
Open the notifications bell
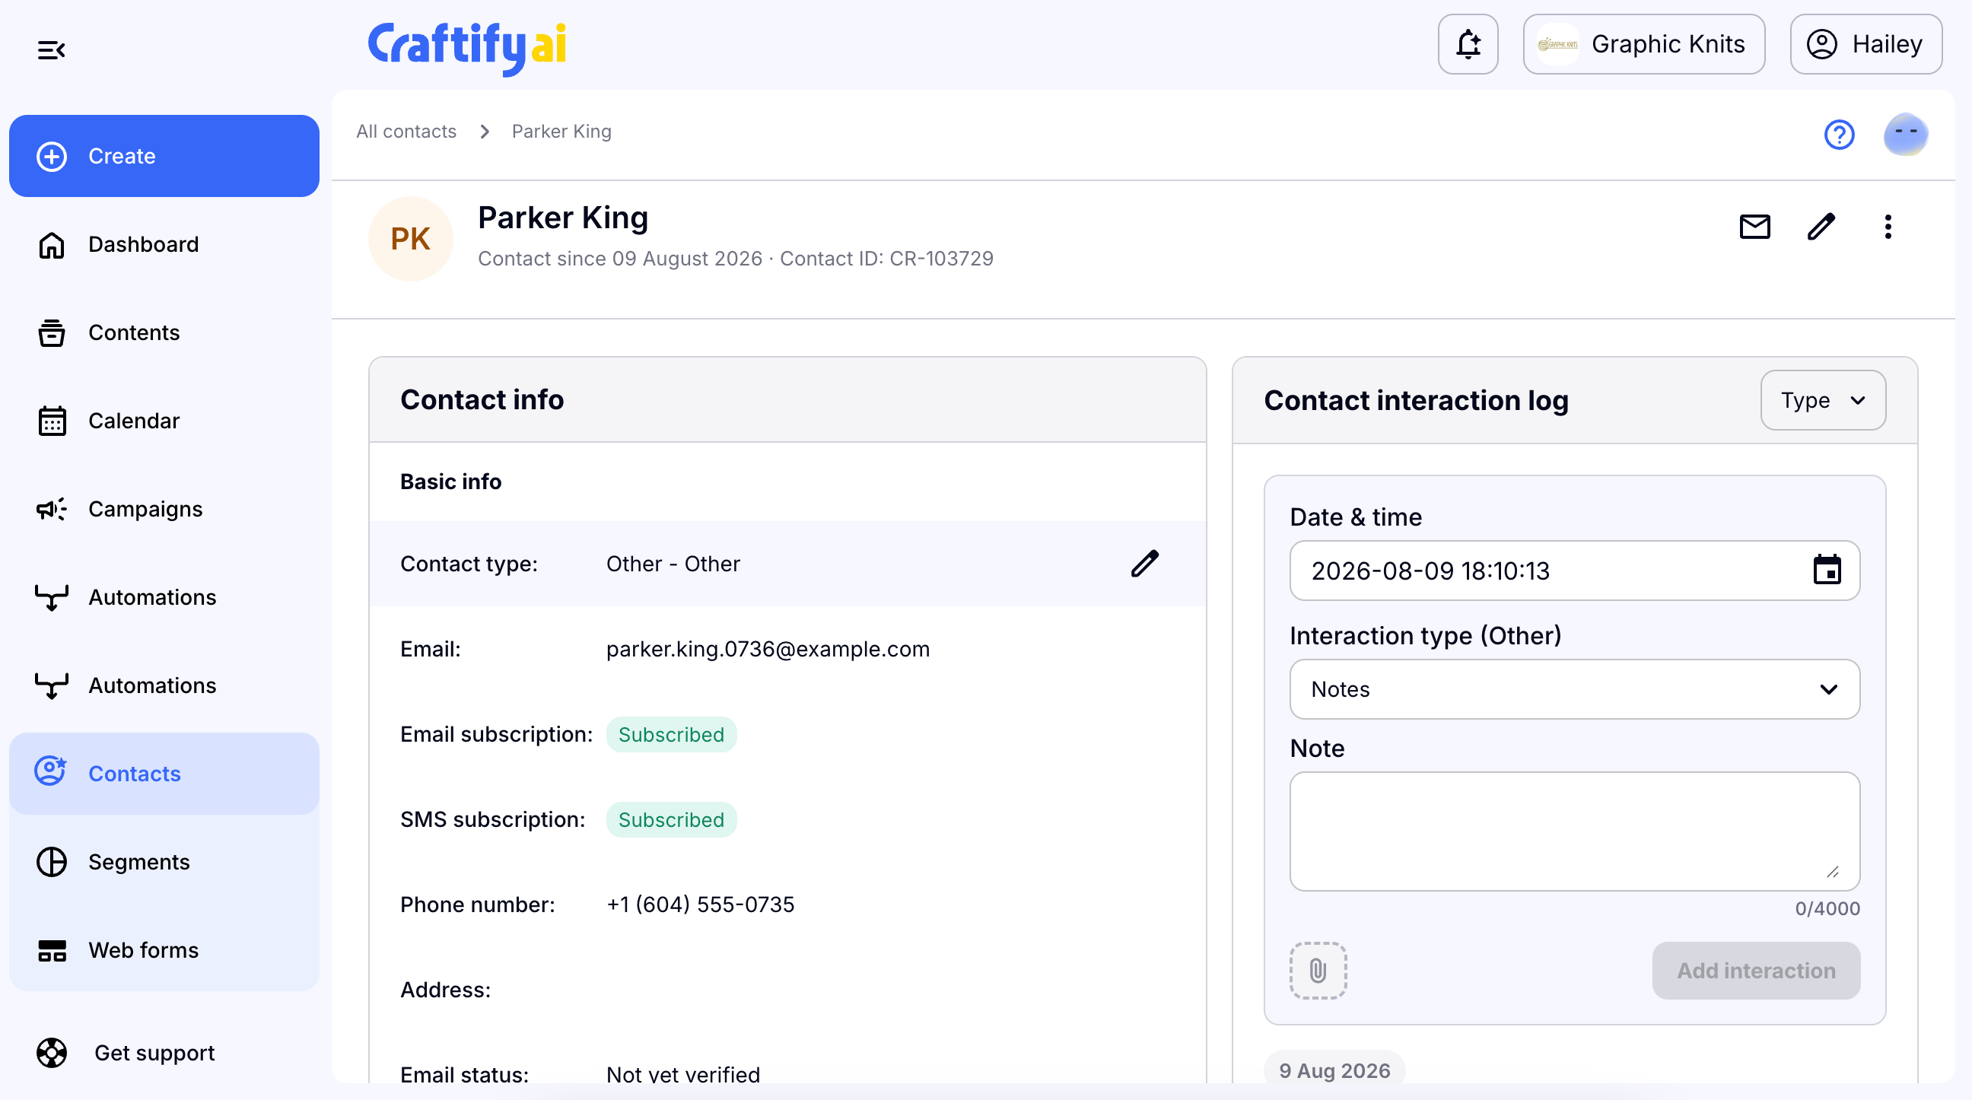pos(1468,44)
